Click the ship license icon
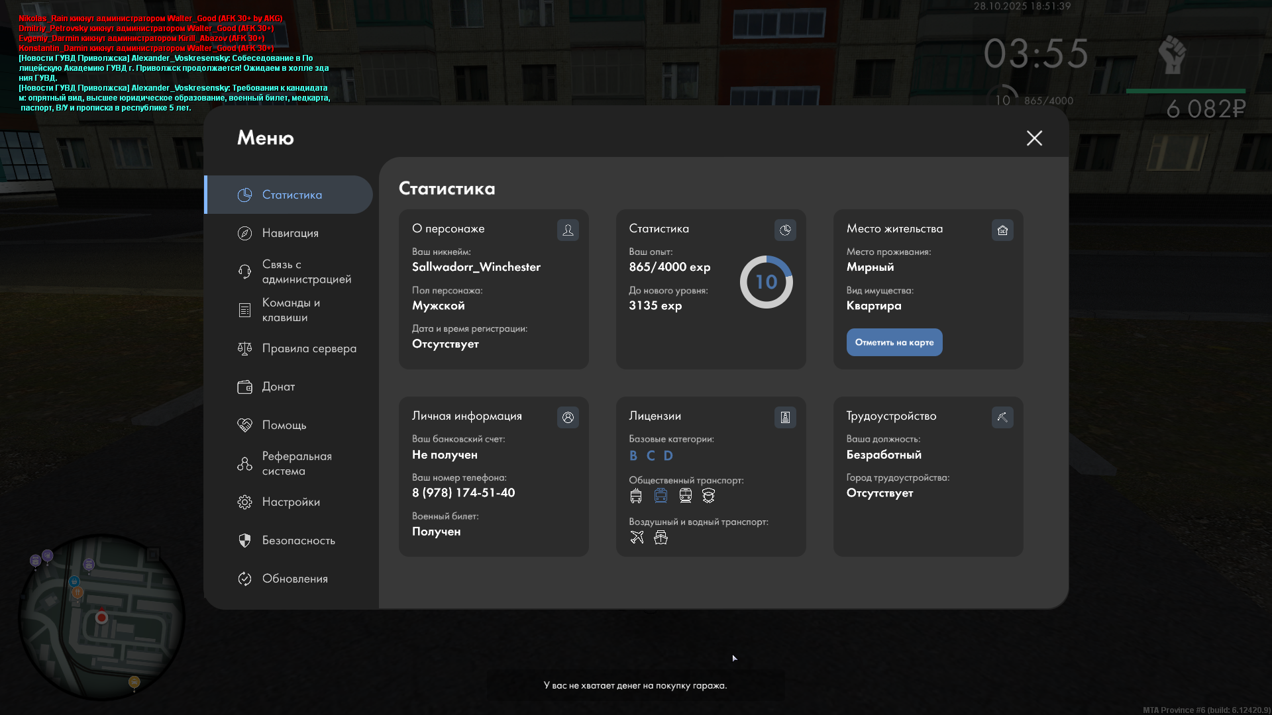 pyautogui.click(x=661, y=537)
